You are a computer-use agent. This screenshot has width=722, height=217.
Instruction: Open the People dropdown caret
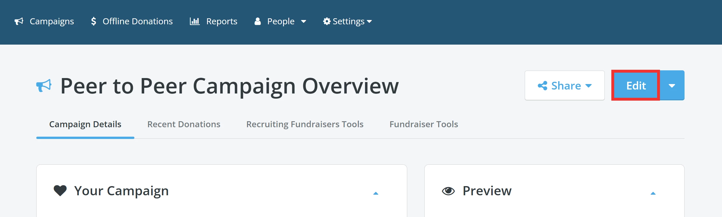(x=304, y=21)
